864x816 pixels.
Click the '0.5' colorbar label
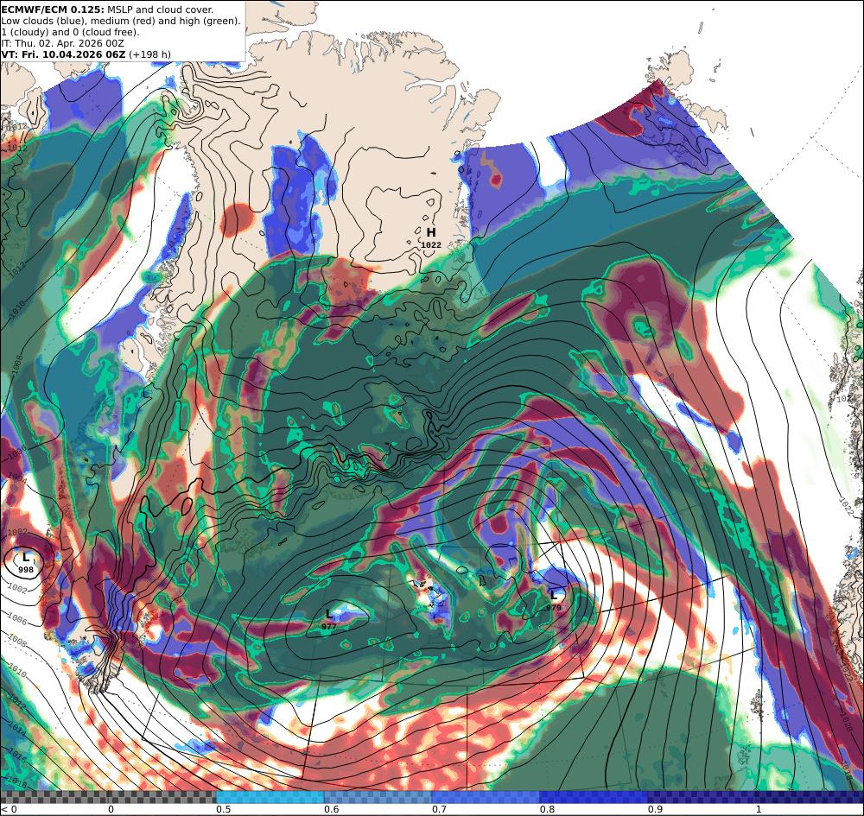[x=223, y=809]
